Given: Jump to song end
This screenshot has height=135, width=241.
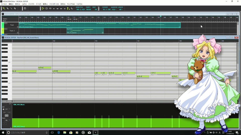Looking at the screenshot, I should tap(65, 8).
